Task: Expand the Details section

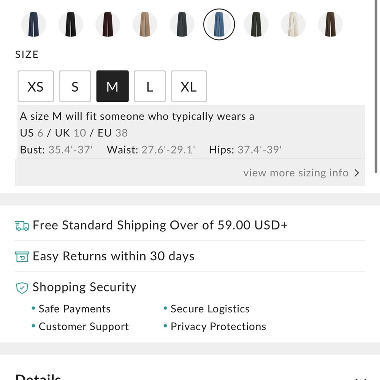Action: [x=359, y=378]
